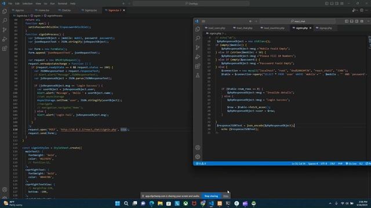
Task: Go back using arrow in react_chat title bar
Action: click(250, 21)
